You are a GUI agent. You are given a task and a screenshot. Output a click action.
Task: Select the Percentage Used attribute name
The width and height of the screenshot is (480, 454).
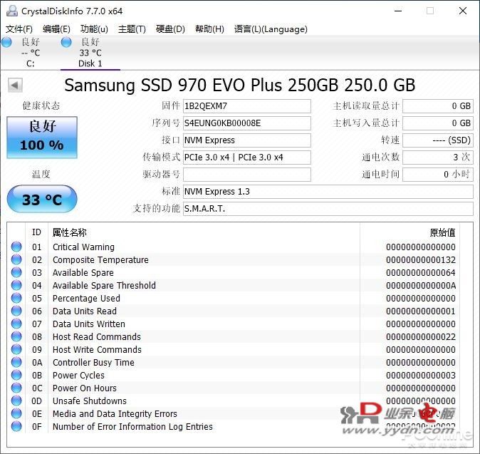[x=86, y=299]
